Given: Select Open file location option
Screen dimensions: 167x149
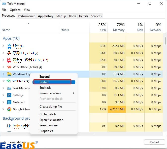Looking at the screenshot, I should point(51,120).
